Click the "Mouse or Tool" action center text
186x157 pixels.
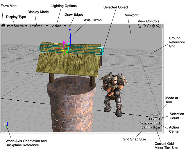click(150, 123)
